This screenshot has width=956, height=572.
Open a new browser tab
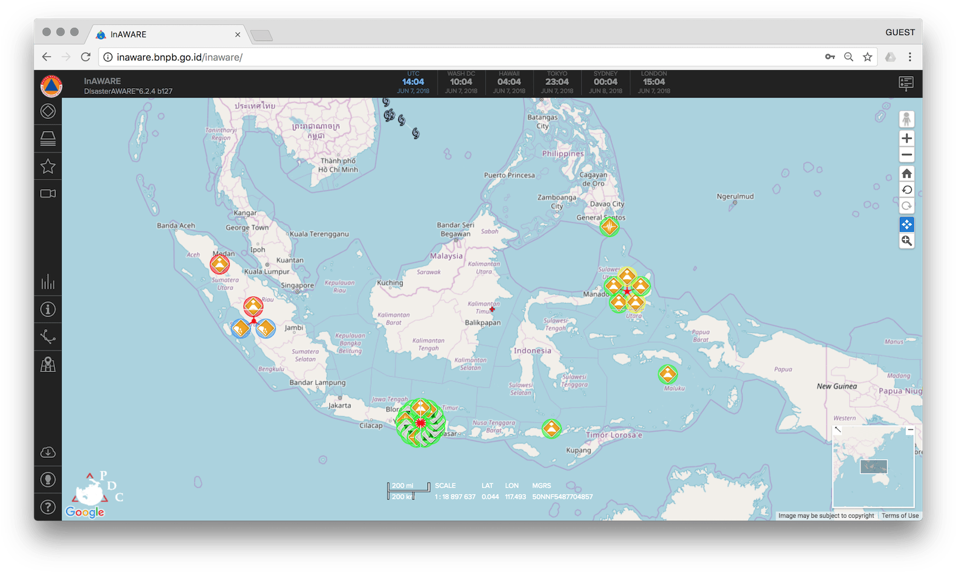click(x=261, y=36)
